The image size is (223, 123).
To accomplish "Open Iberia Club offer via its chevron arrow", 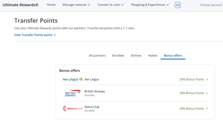I will (x=207, y=109).
